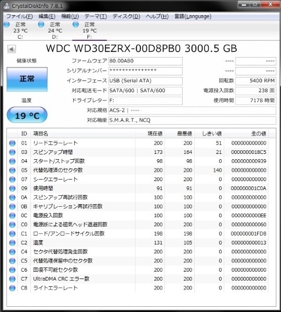Click the status icon for attribute C2
Viewport: 281px width, 312px height.
pos(13,243)
